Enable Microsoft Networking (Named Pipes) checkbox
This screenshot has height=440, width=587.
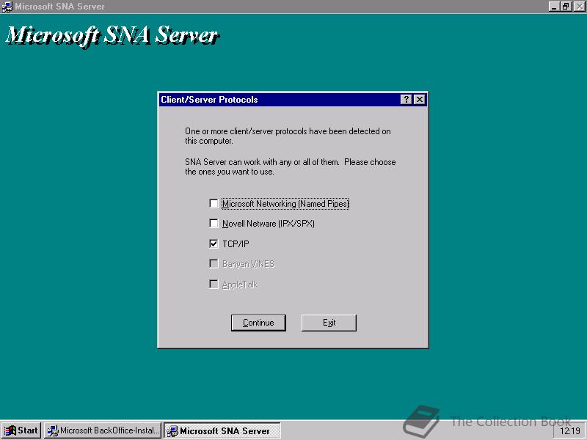214,204
